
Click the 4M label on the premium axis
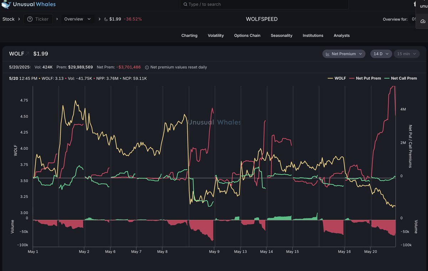point(403,109)
